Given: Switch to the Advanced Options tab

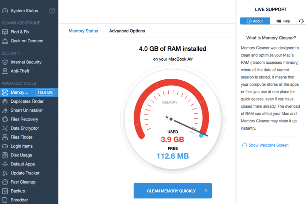Looking at the screenshot, I should tap(127, 31).
